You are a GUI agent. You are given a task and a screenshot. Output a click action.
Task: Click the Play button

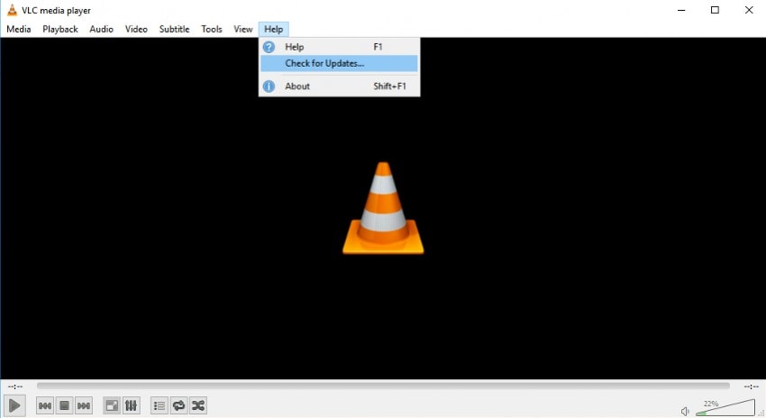[14, 405]
